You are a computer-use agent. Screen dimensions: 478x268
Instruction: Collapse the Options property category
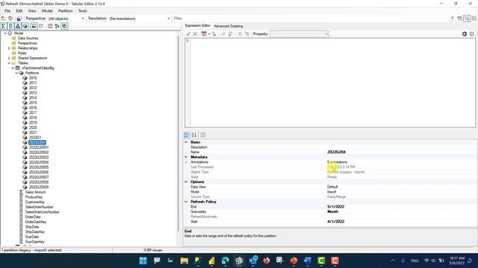tap(186, 182)
